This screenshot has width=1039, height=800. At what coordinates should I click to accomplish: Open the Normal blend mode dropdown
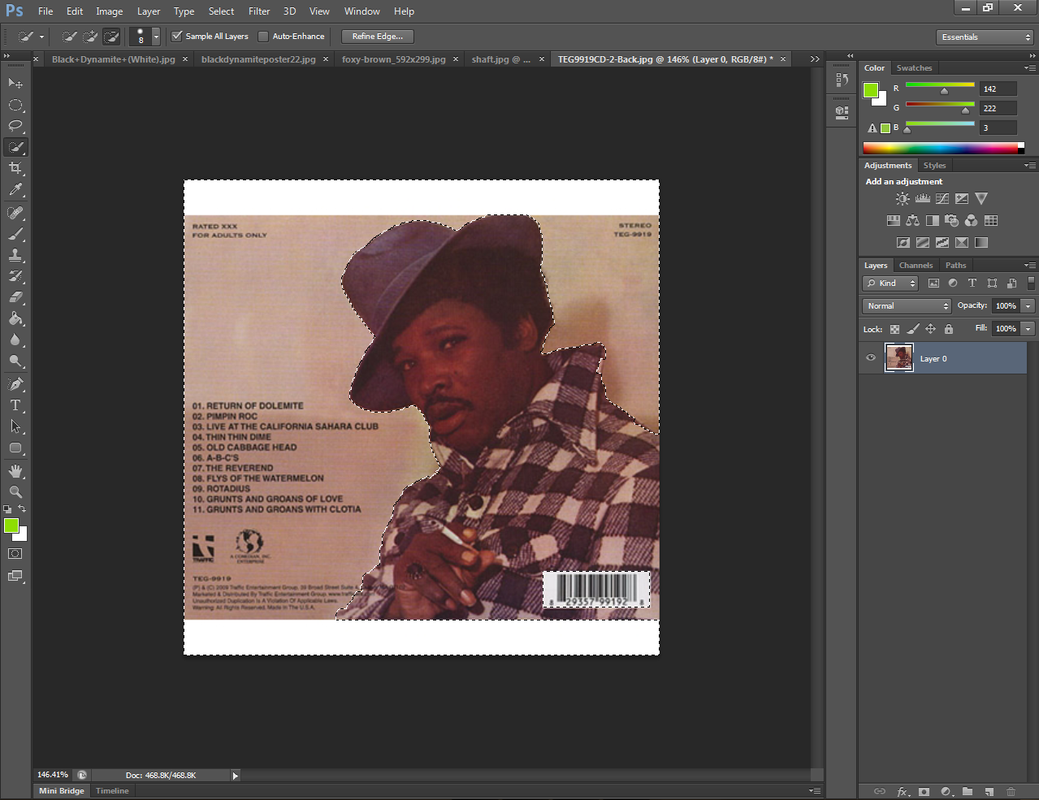(x=907, y=306)
